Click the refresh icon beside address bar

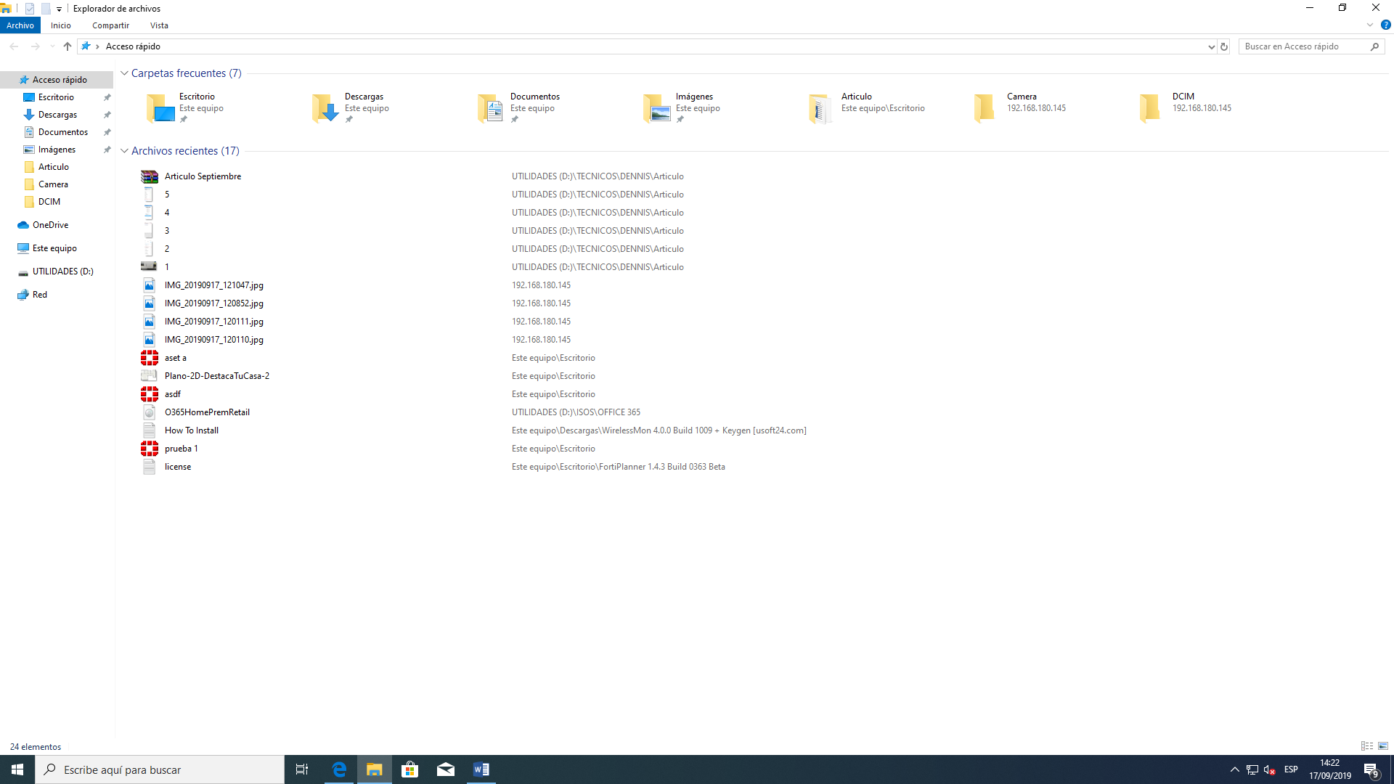tap(1224, 46)
